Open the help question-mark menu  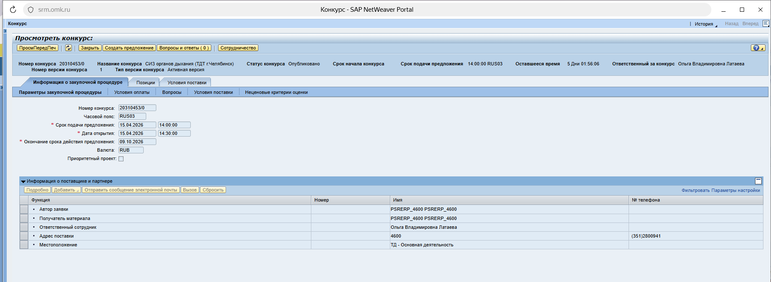click(x=758, y=48)
